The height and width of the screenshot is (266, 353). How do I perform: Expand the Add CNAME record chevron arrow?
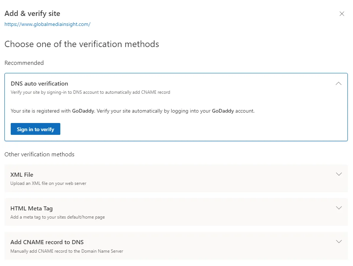pos(338,242)
